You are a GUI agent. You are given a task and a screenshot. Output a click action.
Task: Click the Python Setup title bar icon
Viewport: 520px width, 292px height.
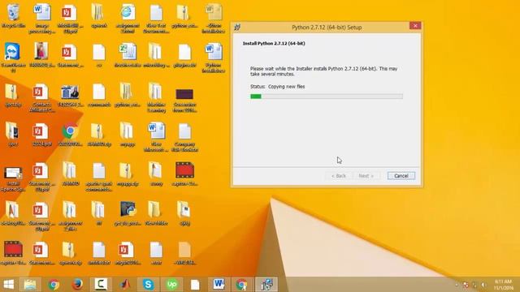(x=237, y=27)
